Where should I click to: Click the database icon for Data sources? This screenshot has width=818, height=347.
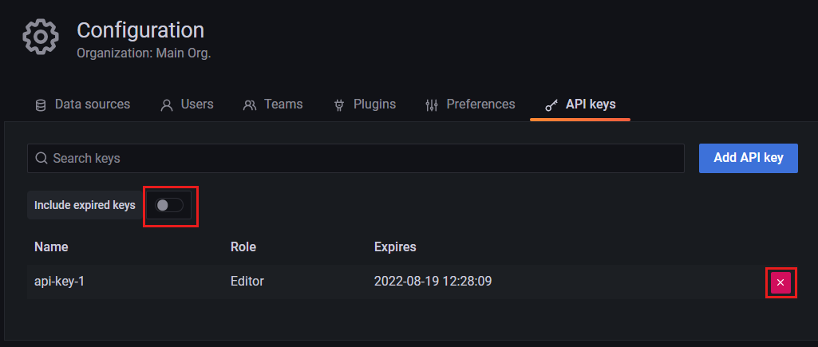[41, 104]
